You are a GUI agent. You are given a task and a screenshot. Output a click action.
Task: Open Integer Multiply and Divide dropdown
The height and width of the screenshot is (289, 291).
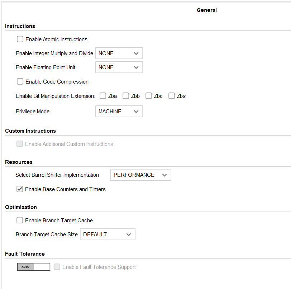coord(119,53)
